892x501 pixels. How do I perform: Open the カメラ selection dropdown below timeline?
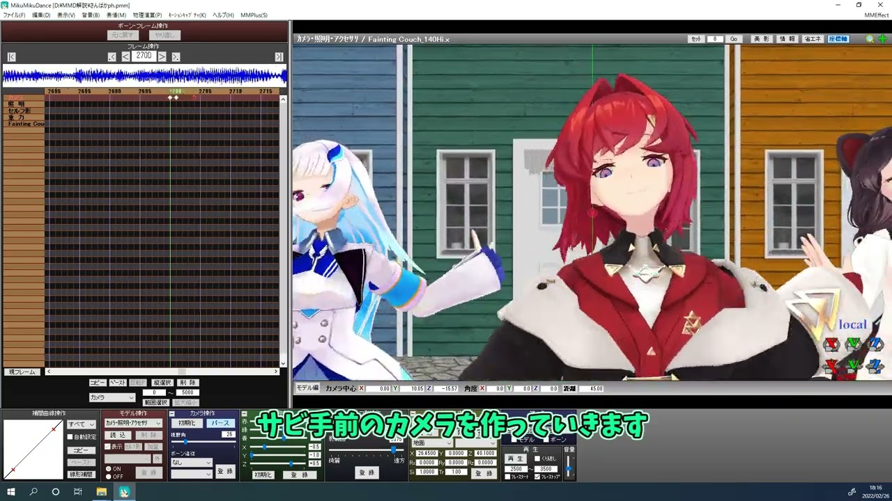point(111,397)
